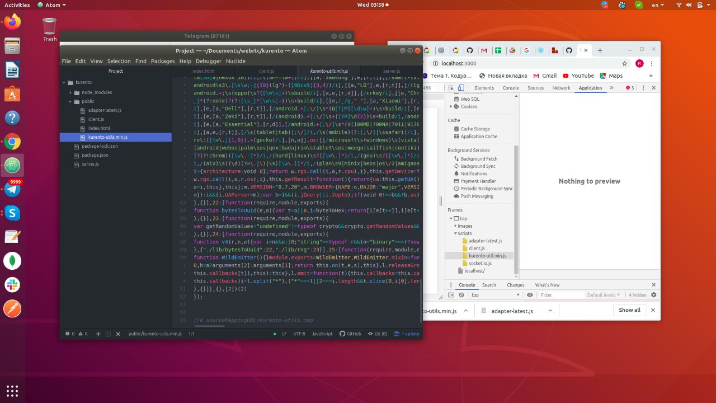Show hidden bookmarks chevron in Chrome
This screenshot has width=716, height=403.
click(651, 76)
